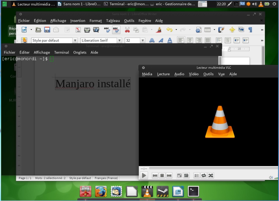Image resolution: width=279 pixels, height=201 pixels.
Task: Click VLC next track button
Action: 169,176
